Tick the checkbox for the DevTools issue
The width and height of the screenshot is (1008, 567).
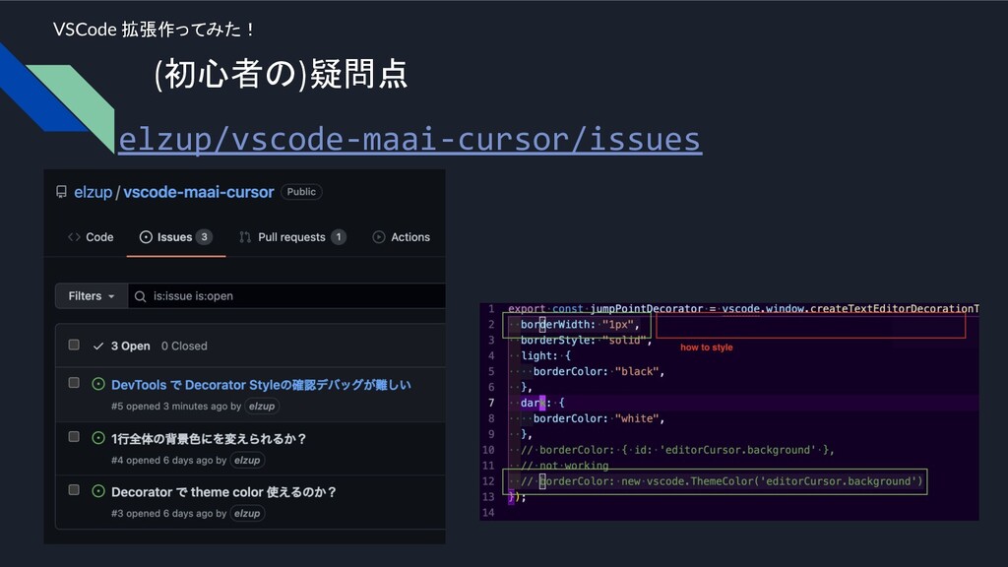(x=74, y=383)
